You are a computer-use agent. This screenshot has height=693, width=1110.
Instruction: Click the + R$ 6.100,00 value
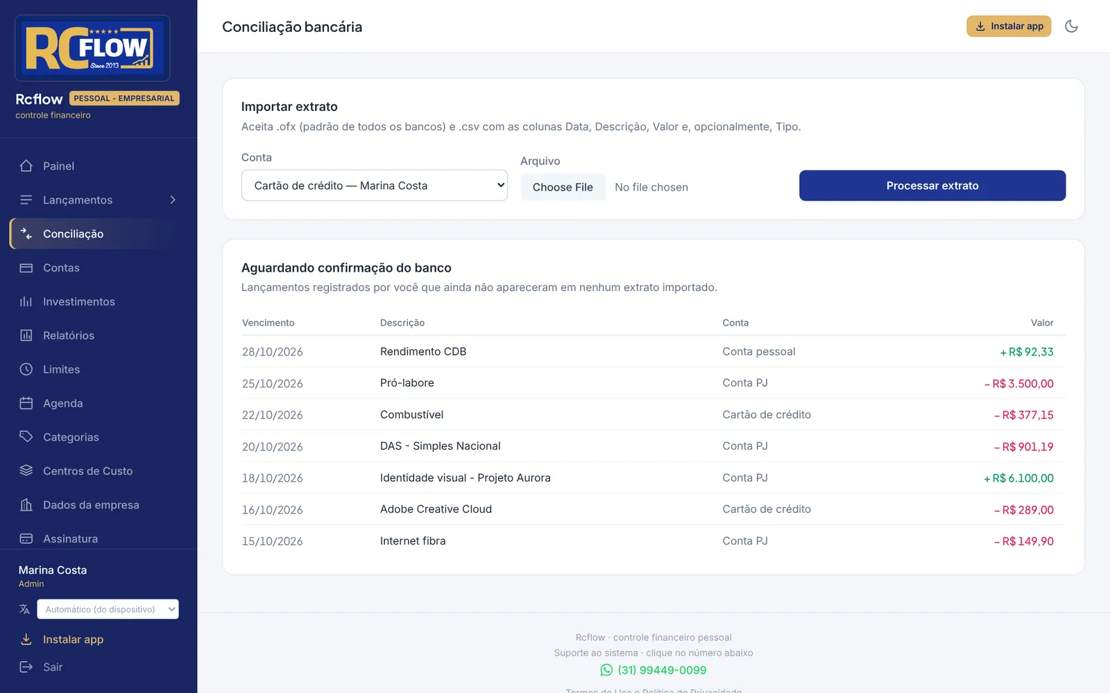(x=1018, y=478)
